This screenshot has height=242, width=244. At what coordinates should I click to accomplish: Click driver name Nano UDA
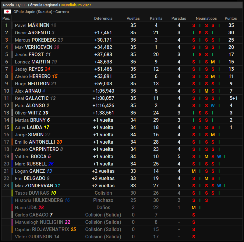click(x=26, y=208)
